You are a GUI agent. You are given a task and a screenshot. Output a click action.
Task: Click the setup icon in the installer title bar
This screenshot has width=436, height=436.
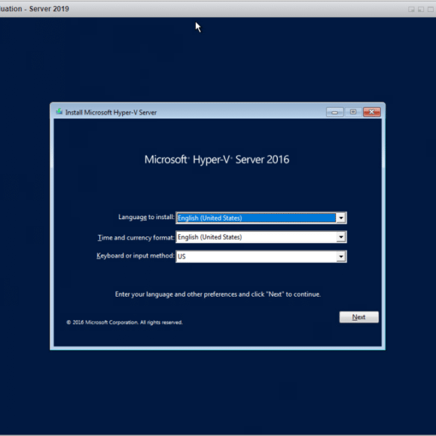[59, 112]
